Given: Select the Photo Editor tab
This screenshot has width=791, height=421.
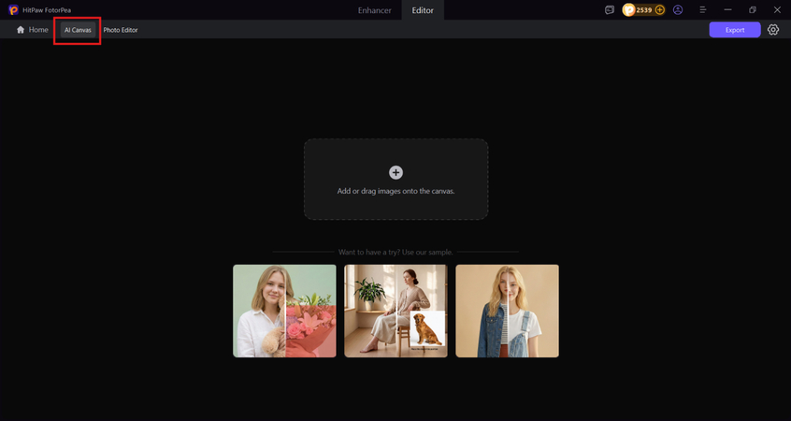Looking at the screenshot, I should tap(121, 30).
